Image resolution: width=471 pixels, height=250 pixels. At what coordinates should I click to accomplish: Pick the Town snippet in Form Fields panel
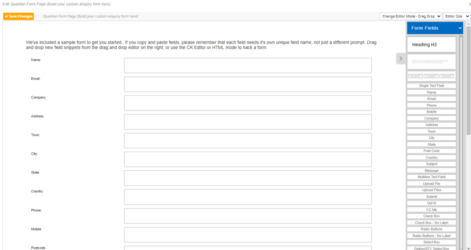(x=432, y=132)
